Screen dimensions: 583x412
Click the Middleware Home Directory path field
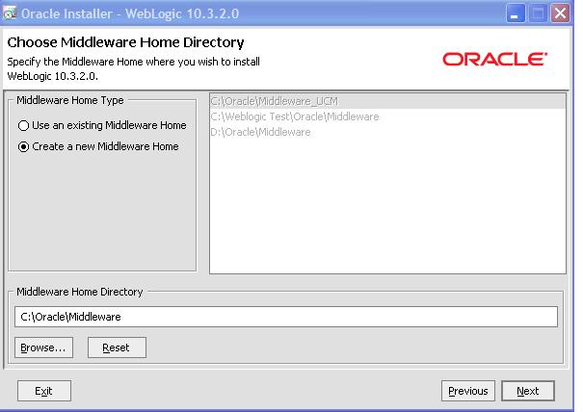point(286,317)
